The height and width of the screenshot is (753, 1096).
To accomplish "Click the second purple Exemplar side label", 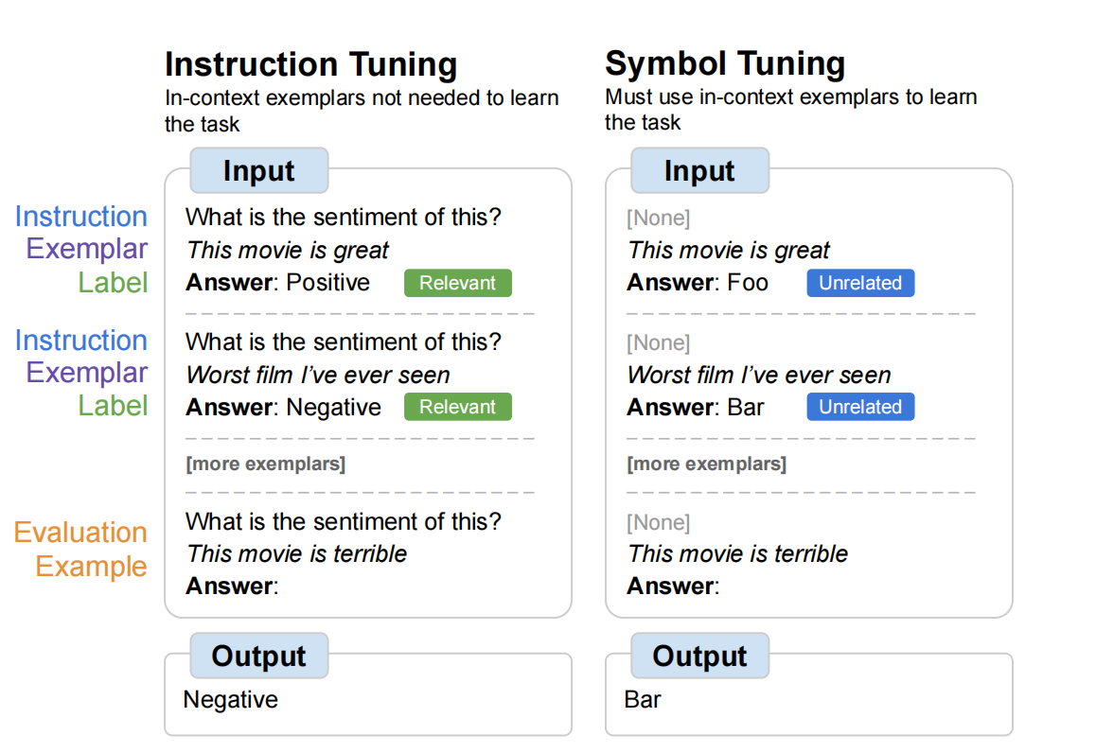I will pyautogui.click(x=87, y=373).
